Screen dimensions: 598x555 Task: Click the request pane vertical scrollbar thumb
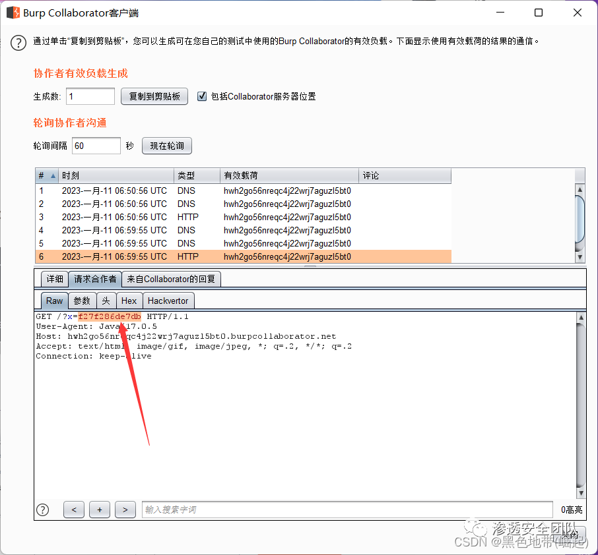pyautogui.click(x=581, y=405)
